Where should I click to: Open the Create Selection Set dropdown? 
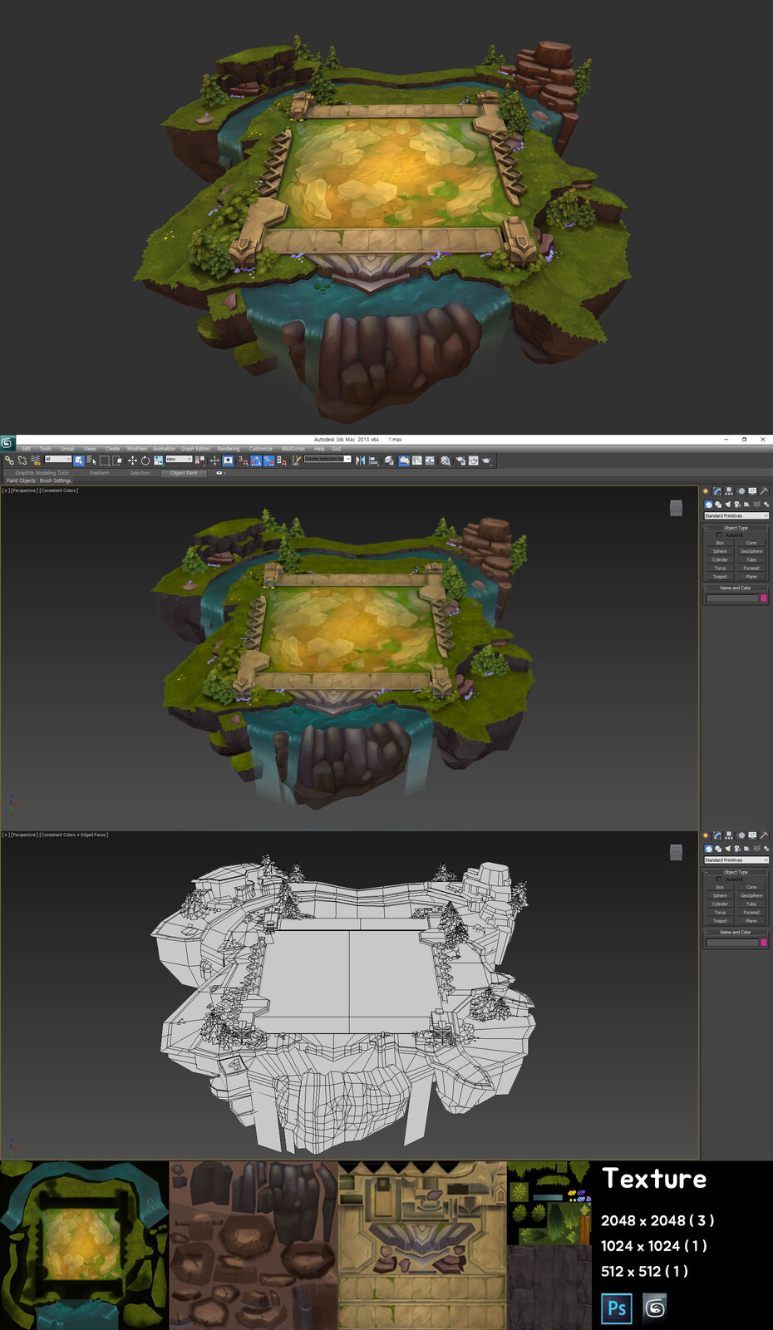pyautogui.click(x=327, y=459)
